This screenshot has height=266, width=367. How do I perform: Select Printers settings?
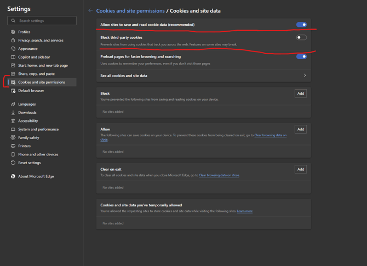click(x=42, y=146)
